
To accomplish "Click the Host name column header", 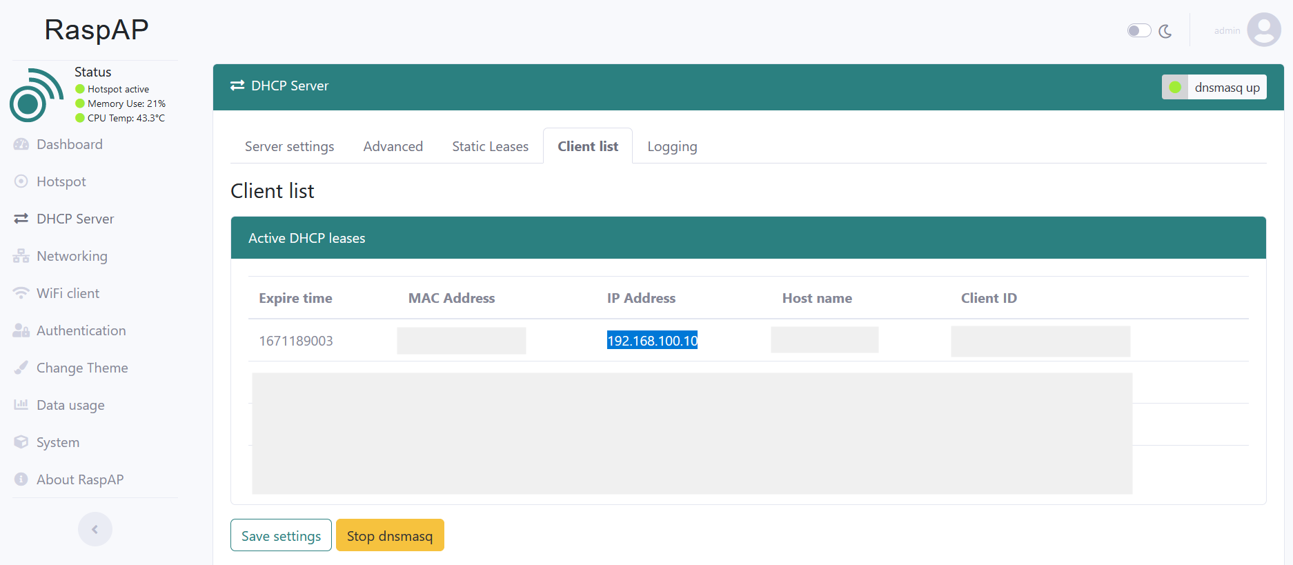I will pos(817,298).
